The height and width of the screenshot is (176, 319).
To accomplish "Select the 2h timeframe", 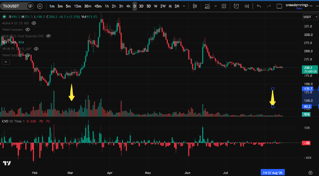I will 114,6.
